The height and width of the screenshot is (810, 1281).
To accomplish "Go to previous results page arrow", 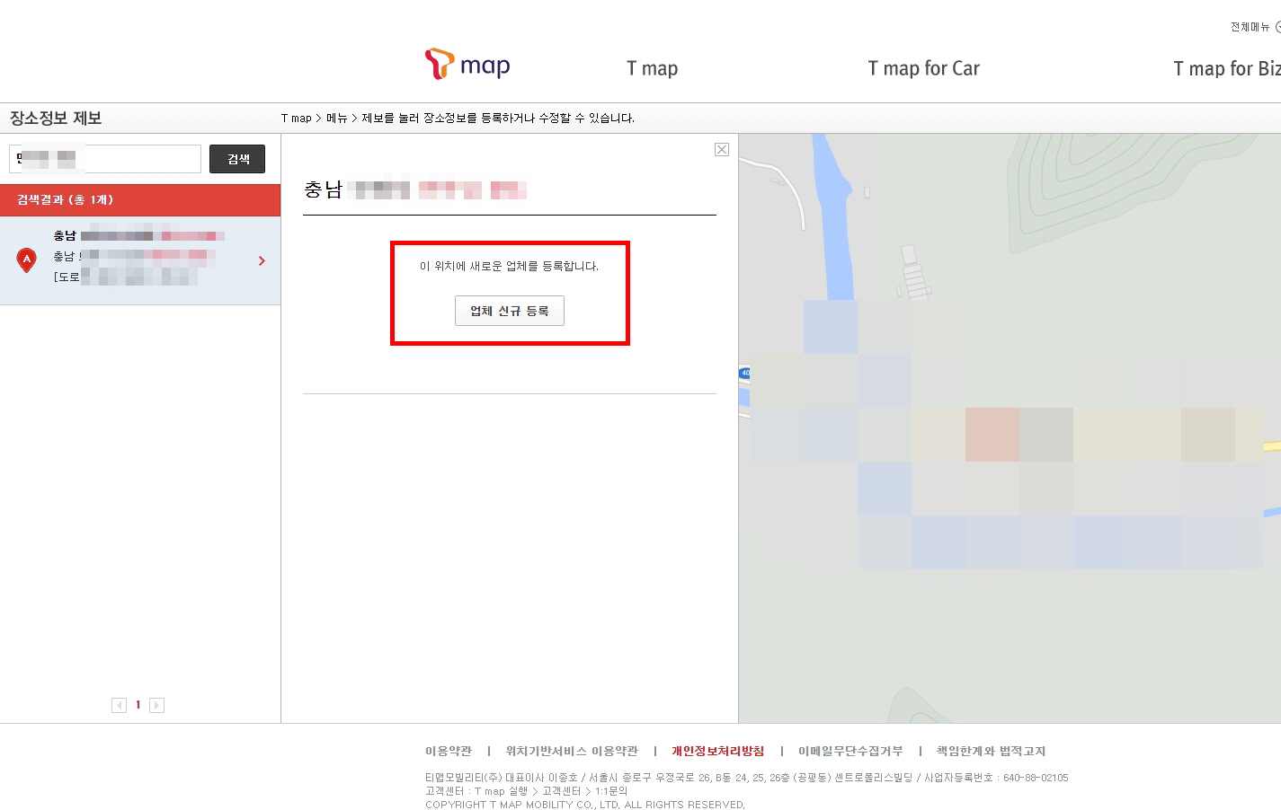I will pos(119,705).
